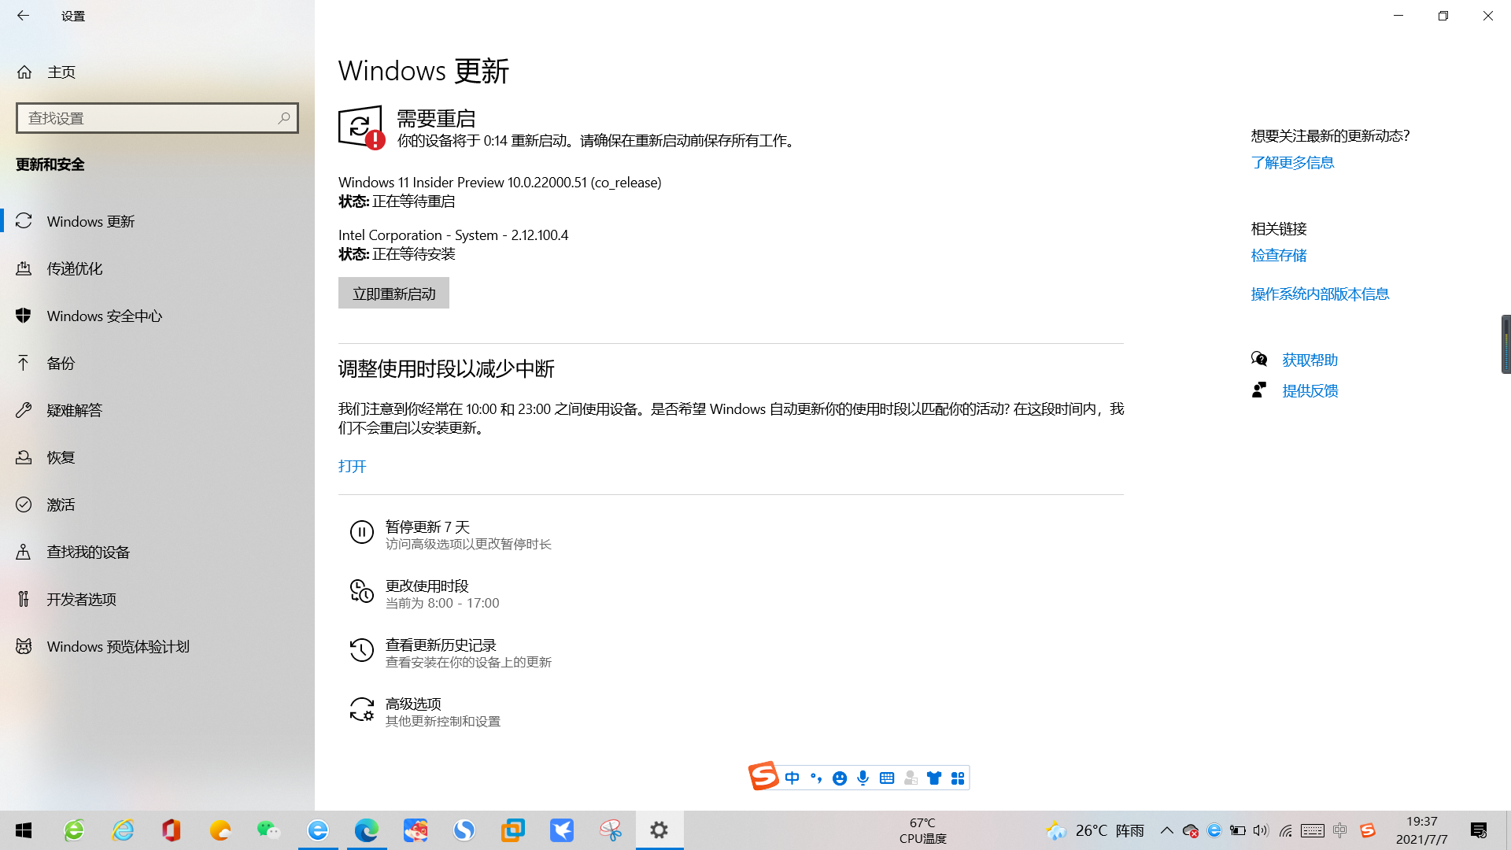Open 操作系统内部版本信息 link
The image size is (1511, 850).
(1320, 294)
